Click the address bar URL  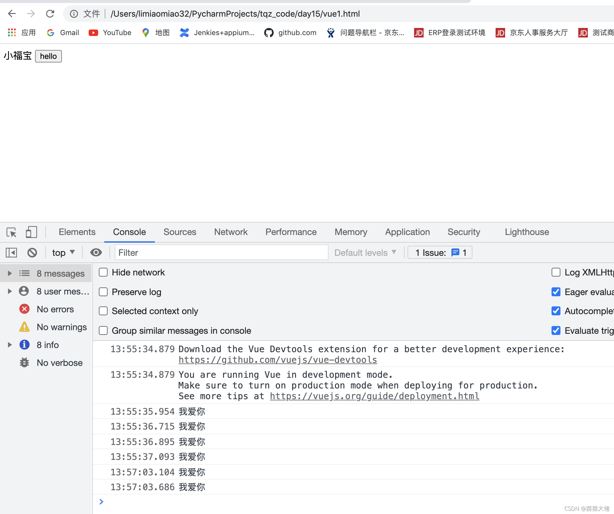click(235, 14)
